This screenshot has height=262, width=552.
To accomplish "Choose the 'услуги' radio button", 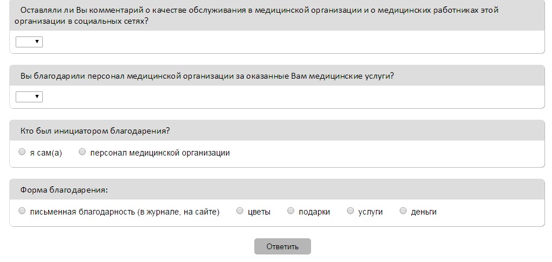I will click(350, 211).
